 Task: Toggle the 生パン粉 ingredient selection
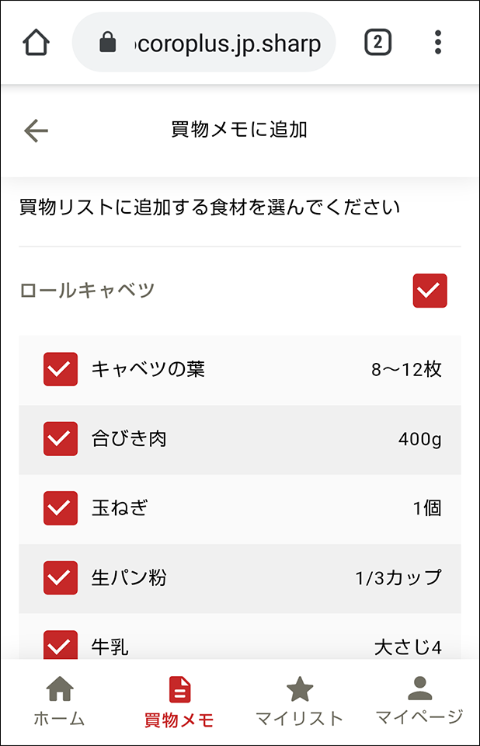pyautogui.click(x=60, y=577)
